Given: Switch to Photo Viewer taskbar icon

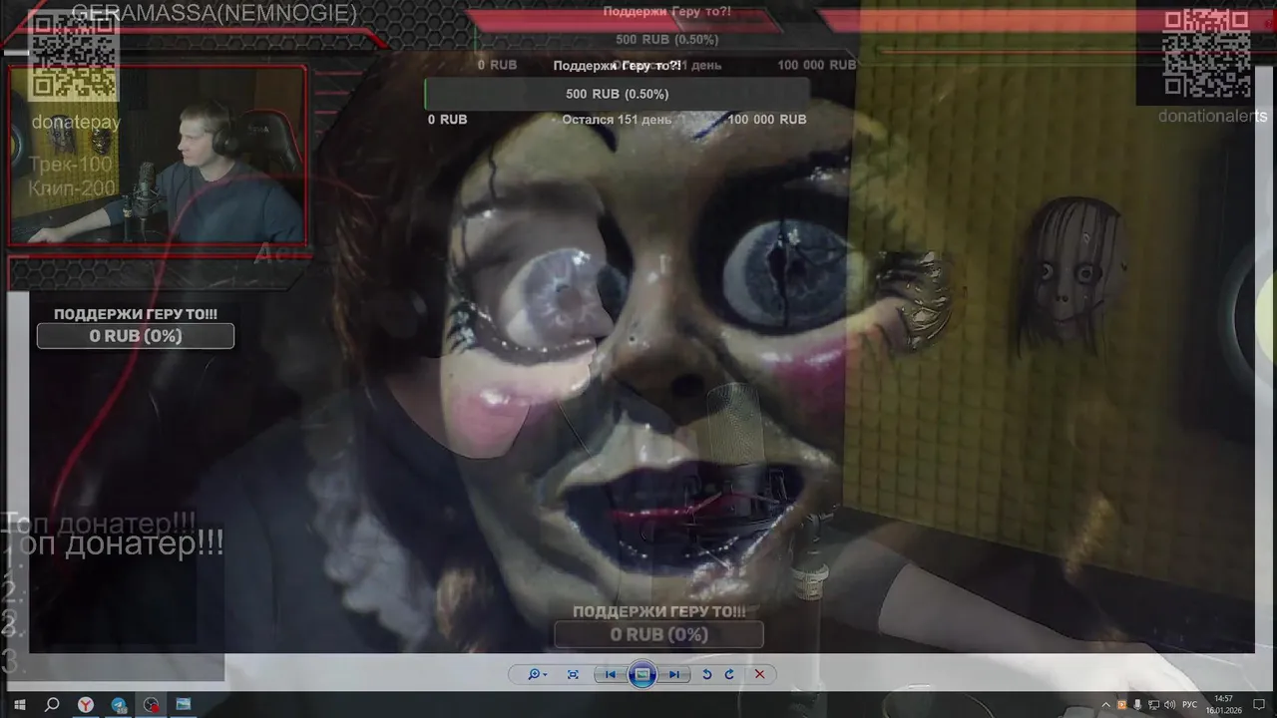Looking at the screenshot, I should click(x=184, y=704).
